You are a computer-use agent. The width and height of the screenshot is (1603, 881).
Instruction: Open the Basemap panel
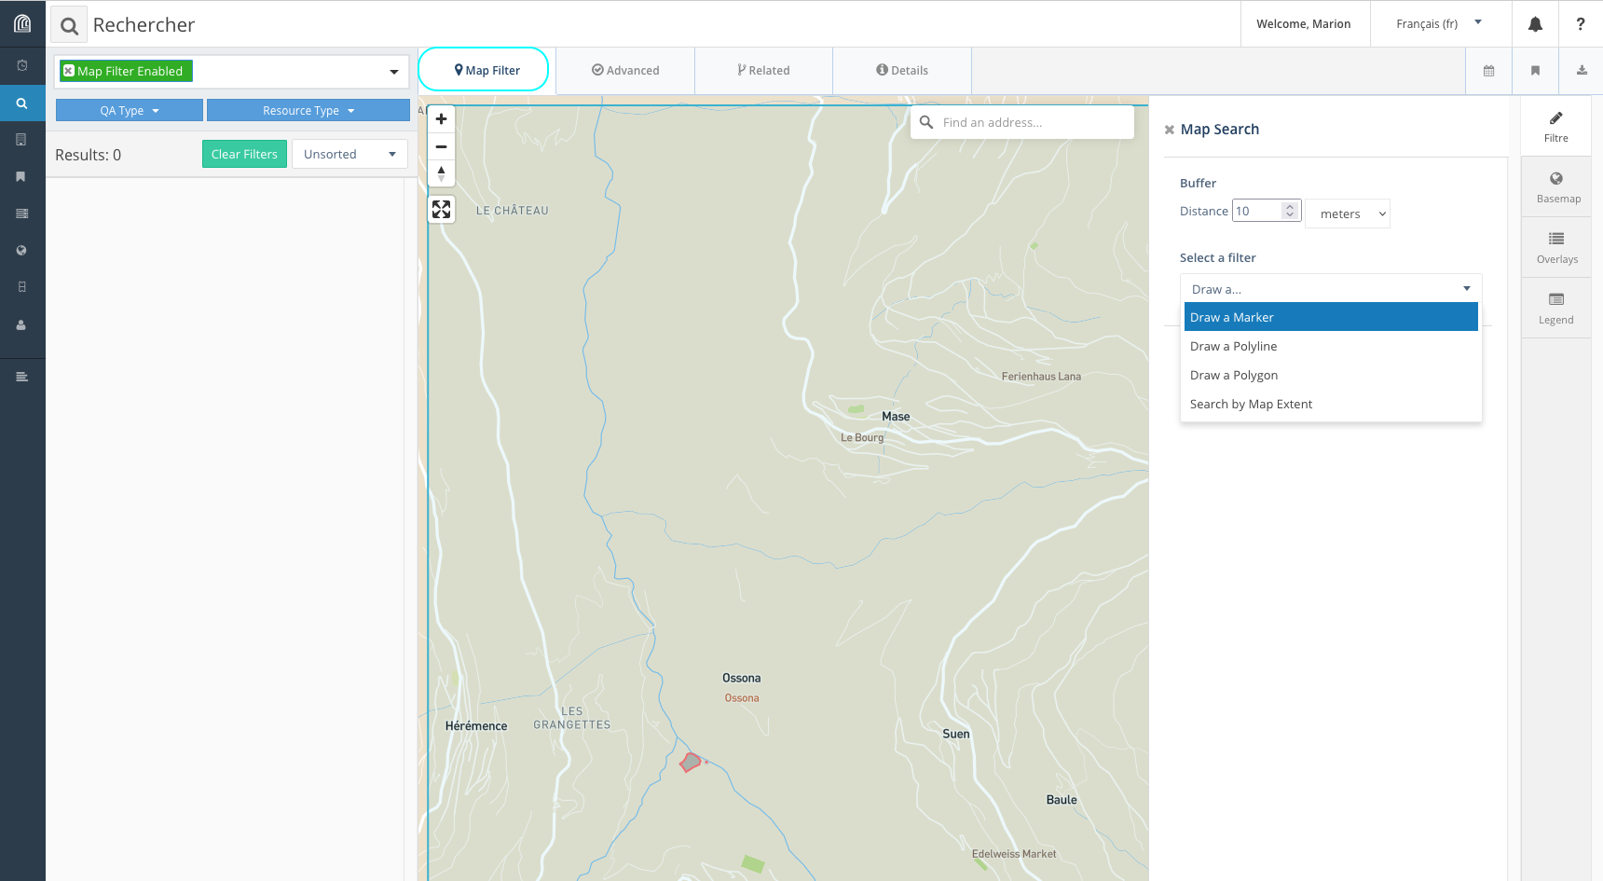pyautogui.click(x=1556, y=187)
